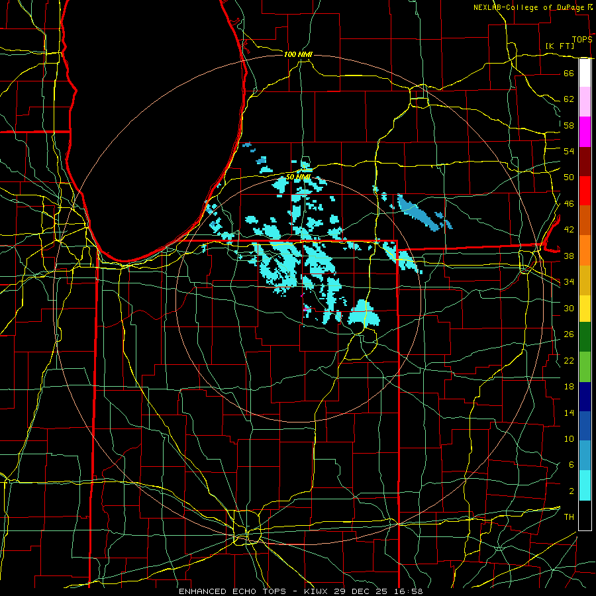The image size is (596, 596).
Task: Click the 50 legend value on the scale
Action: [569, 177]
